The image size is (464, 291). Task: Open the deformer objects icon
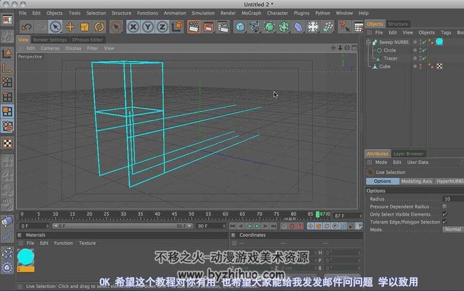[299, 27]
